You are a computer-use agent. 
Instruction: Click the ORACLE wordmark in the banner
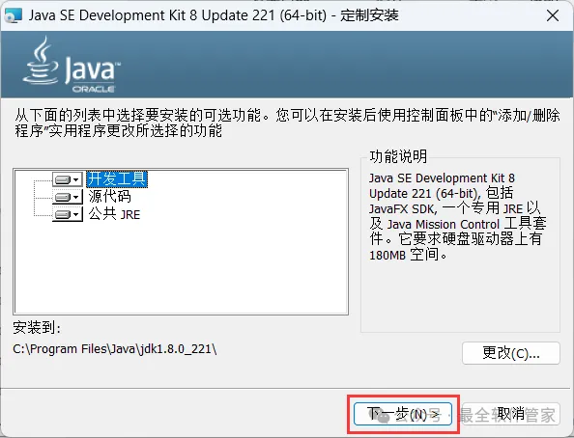point(94,89)
